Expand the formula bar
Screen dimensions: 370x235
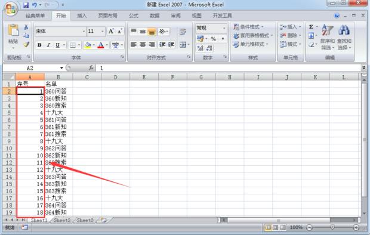coord(364,68)
